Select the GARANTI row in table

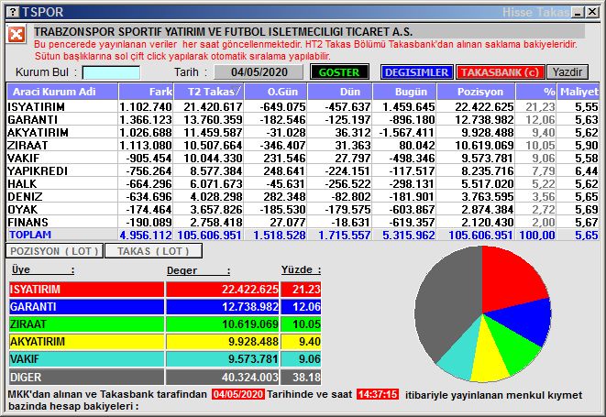click(x=303, y=119)
